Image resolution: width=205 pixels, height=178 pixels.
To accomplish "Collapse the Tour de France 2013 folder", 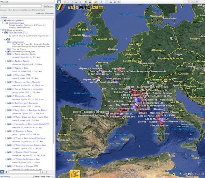I will [3, 33].
